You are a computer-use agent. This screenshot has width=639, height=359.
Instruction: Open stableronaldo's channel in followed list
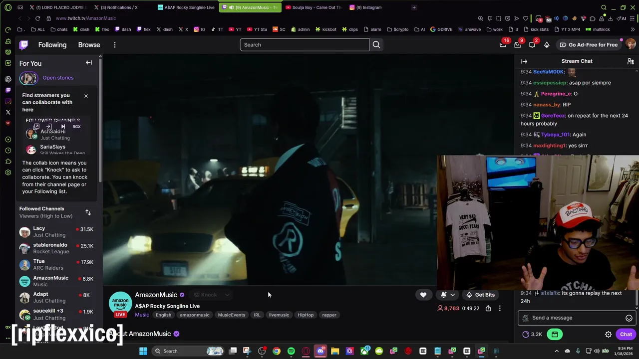56,248
